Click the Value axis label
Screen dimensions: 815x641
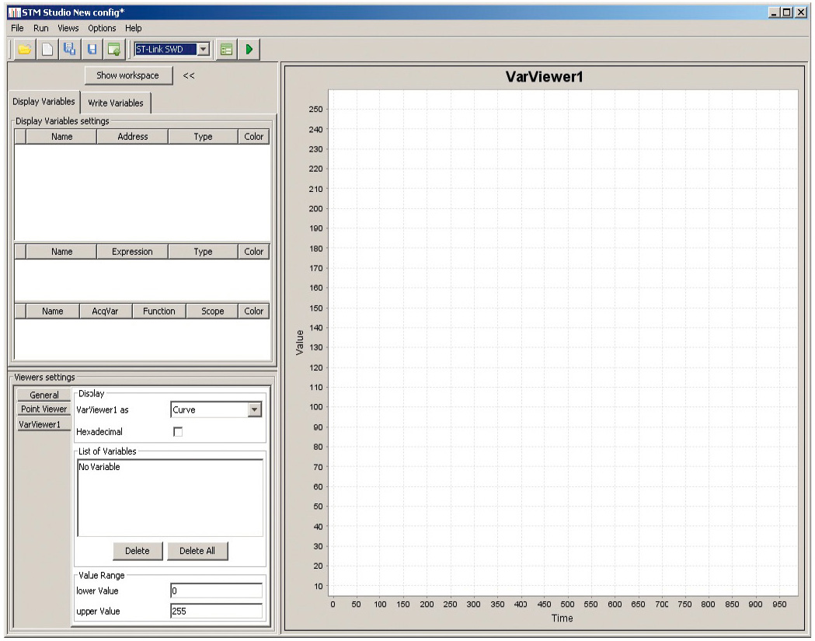point(299,343)
